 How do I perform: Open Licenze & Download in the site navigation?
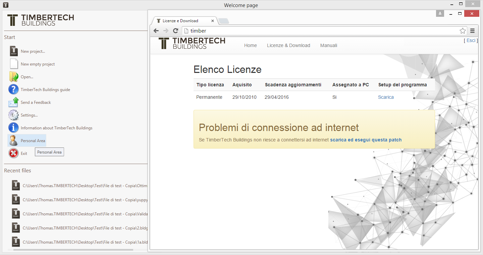tap(288, 45)
